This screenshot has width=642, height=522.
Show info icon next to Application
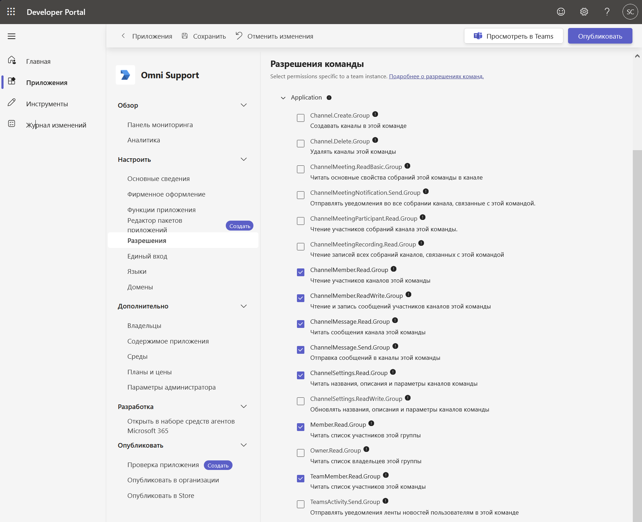tap(329, 98)
